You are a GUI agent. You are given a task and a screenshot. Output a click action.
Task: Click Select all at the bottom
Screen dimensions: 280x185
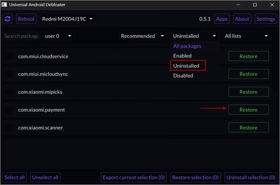14,177
